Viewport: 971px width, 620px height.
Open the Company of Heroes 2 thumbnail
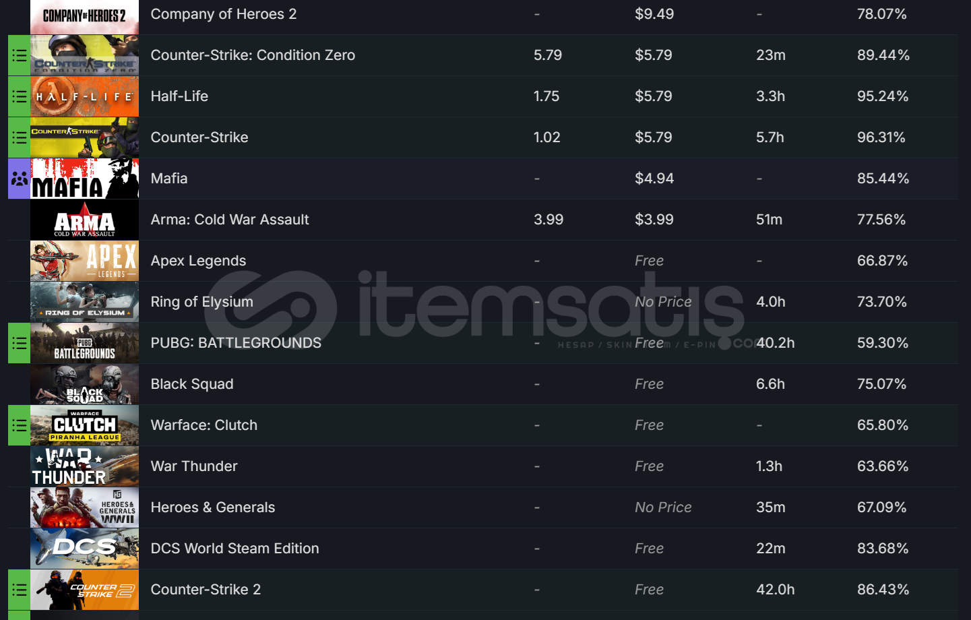click(x=84, y=17)
